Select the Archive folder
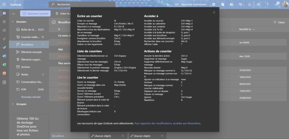The width and height of the screenshot is (289, 139). 29,67
